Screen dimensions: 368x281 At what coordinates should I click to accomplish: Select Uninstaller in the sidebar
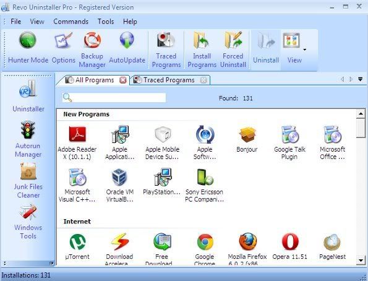point(28,97)
